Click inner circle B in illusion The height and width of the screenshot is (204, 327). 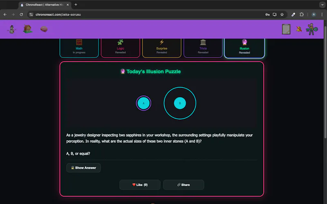180,103
